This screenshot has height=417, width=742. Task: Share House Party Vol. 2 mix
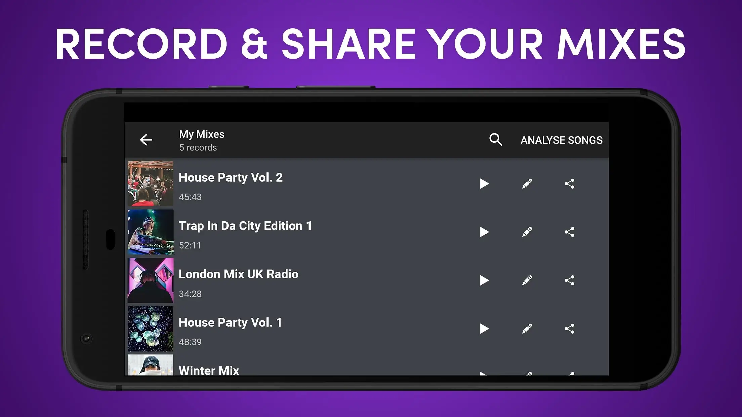tap(569, 184)
